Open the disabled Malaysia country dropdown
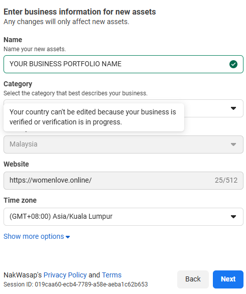The image size is (246, 294). tap(124, 144)
